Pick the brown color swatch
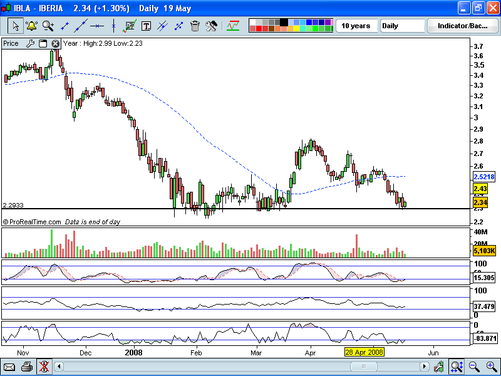The height and width of the screenshot is (376, 501). [x=272, y=29]
